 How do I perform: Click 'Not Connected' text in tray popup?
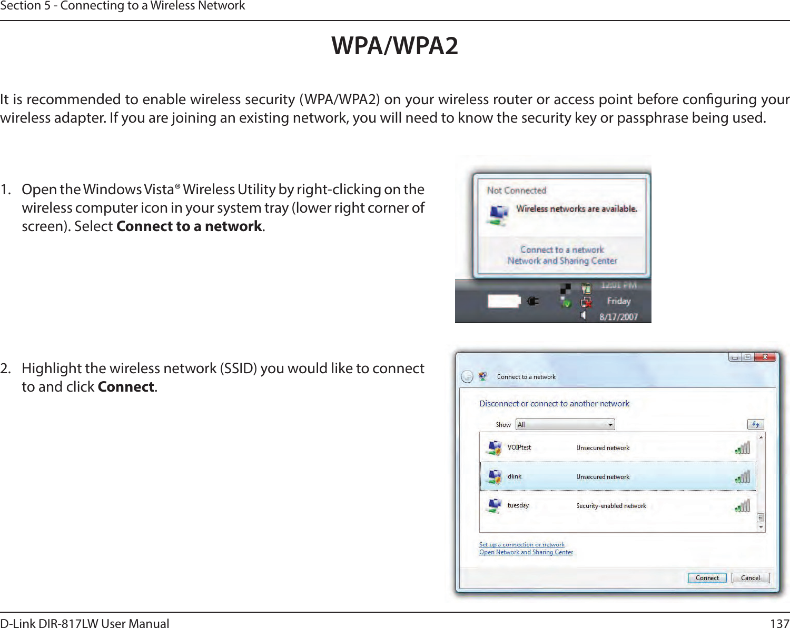click(517, 191)
